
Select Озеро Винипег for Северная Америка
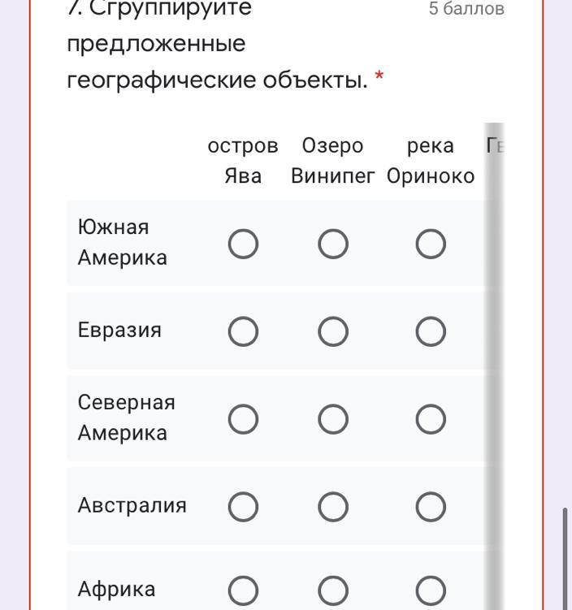(333, 418)
